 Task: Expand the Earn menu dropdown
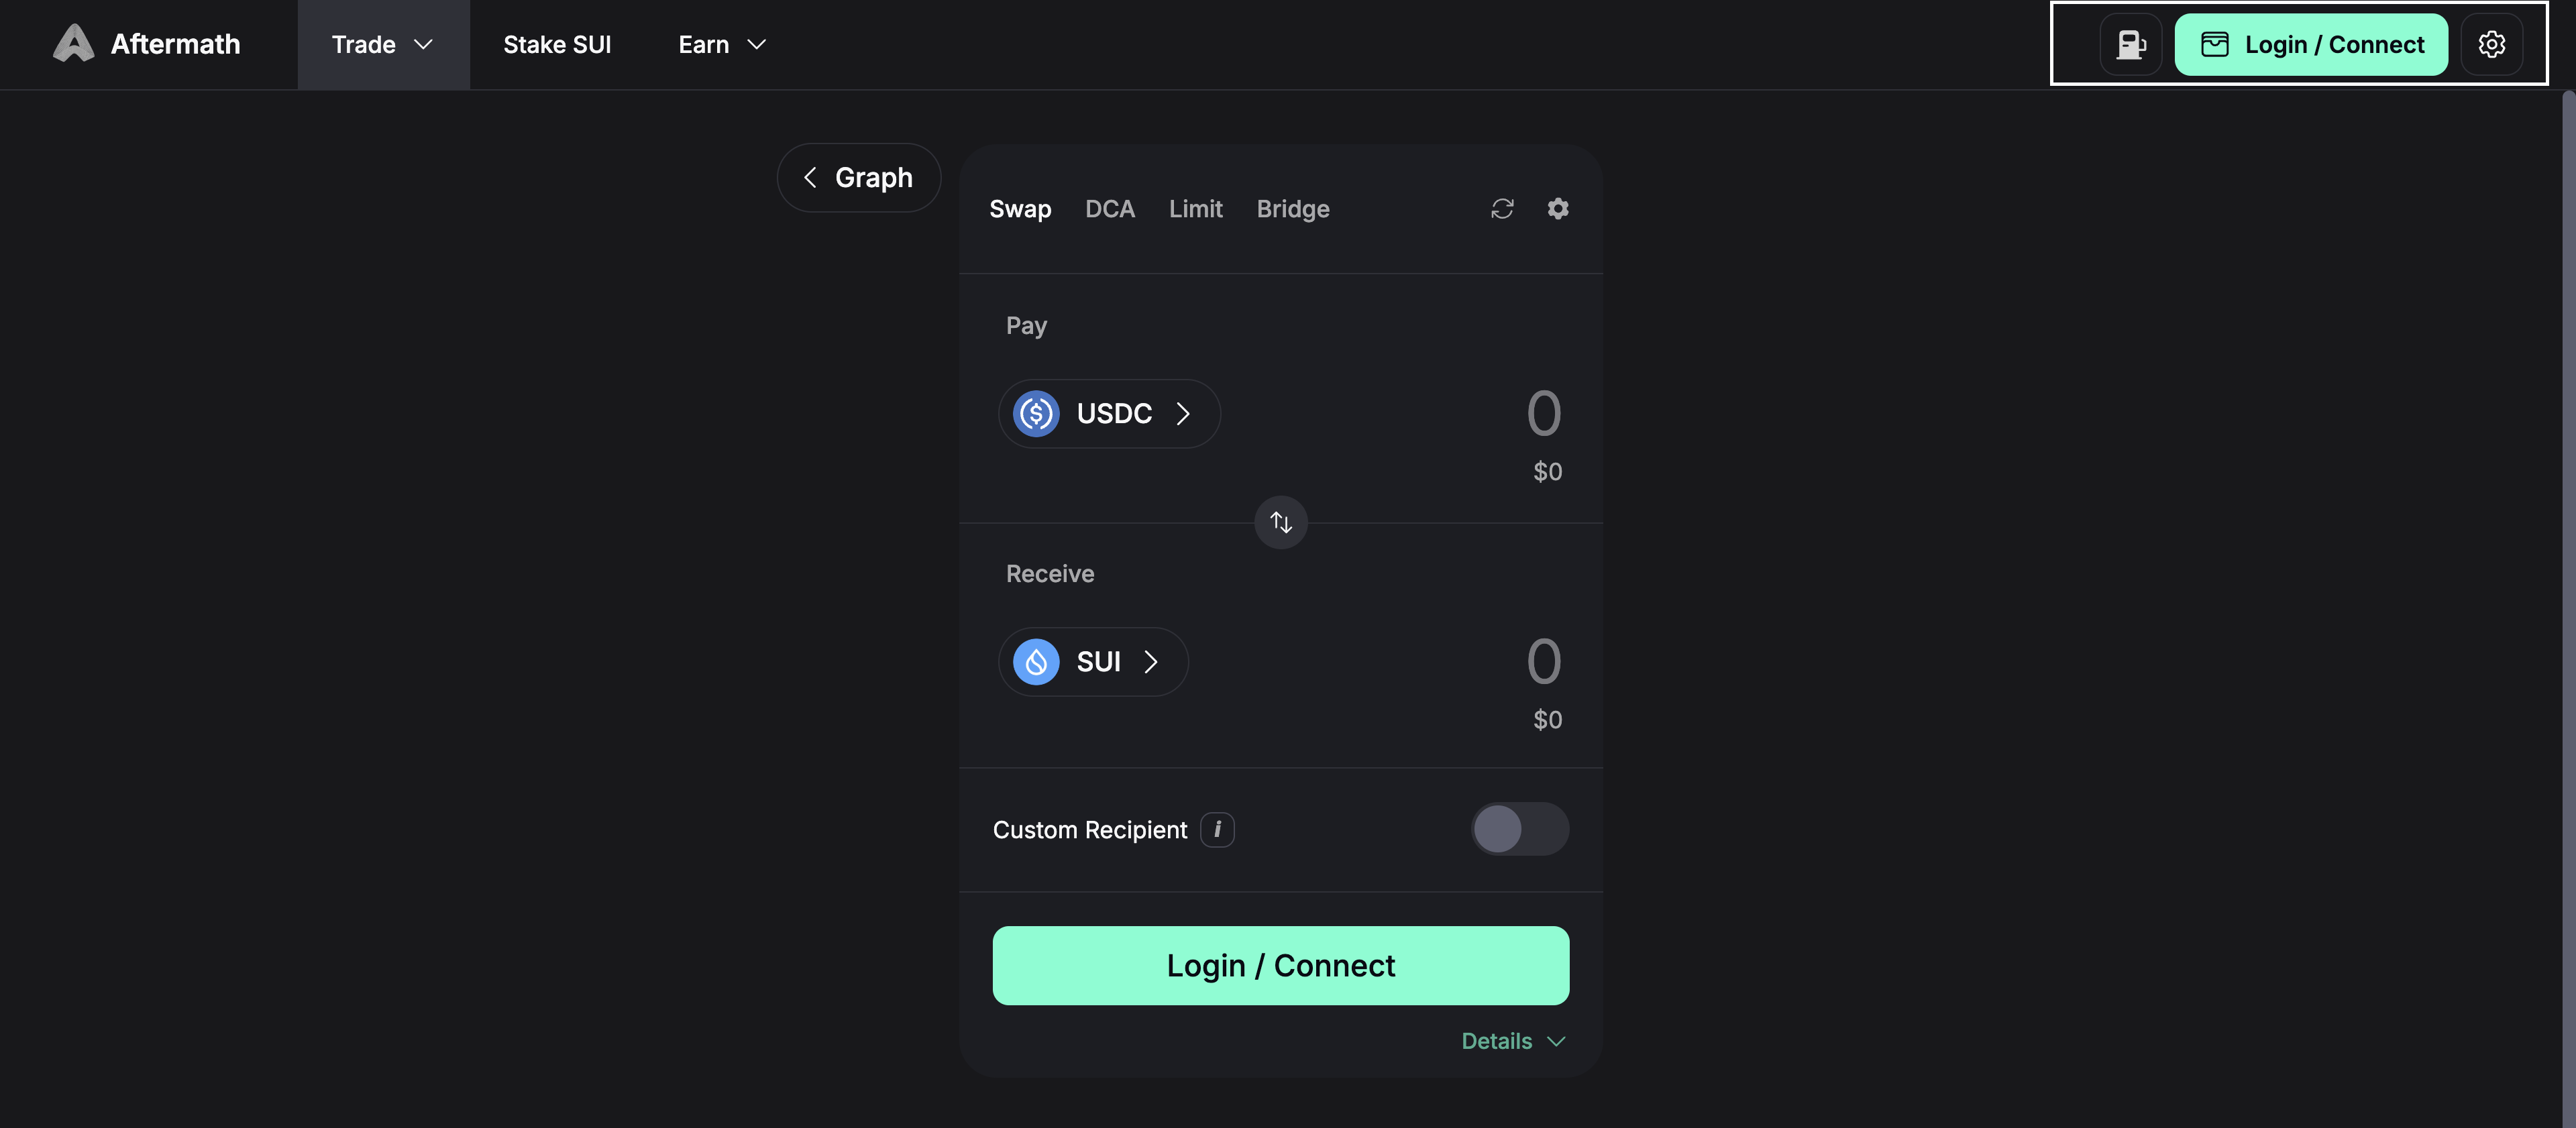click(x=722, y=45)
